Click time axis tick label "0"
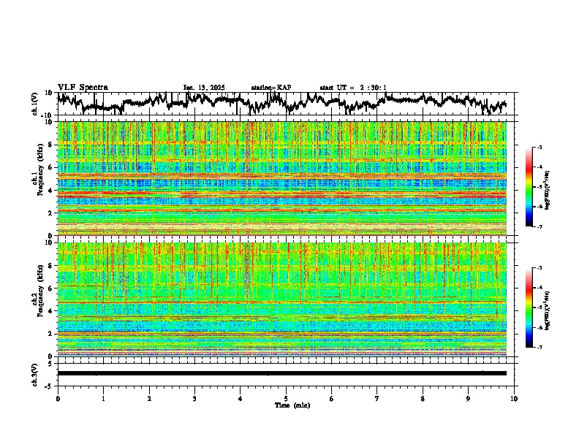Viewport: 579px width, 447px height. 58,399
